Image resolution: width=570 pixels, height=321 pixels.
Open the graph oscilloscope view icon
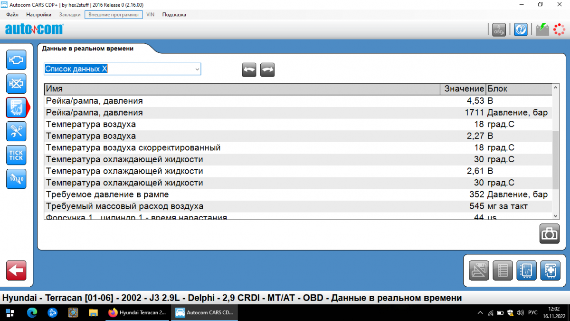(526, 271)
